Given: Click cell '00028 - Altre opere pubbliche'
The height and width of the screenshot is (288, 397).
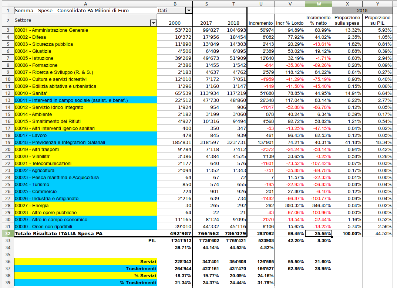Looking at the screenshot, I should 85,212.
